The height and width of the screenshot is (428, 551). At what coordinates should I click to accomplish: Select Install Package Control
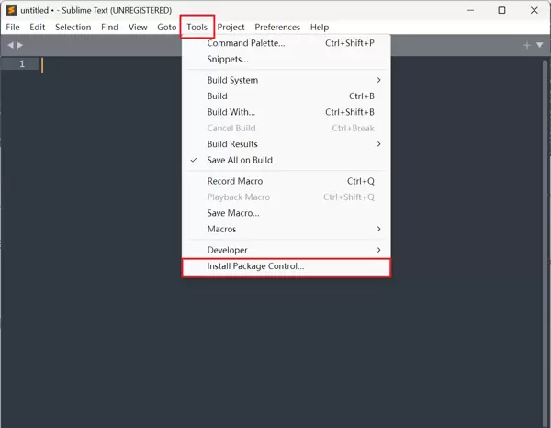255,267
